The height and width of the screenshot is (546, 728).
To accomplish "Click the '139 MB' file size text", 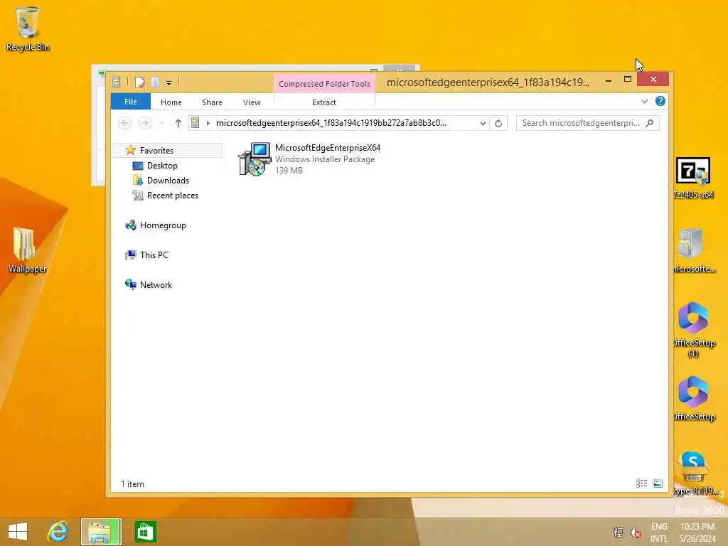I will coord(289,171).
